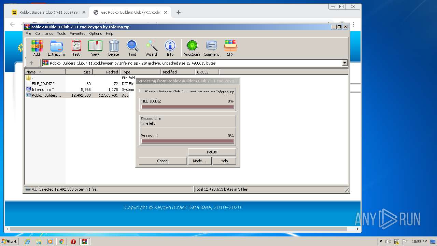Open Opera from the taskbar
The width and height of the screenshot is (437, 246).
73,242
